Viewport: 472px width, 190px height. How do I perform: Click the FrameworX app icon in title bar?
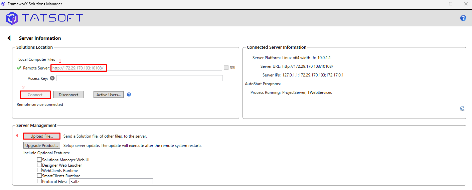3,4
